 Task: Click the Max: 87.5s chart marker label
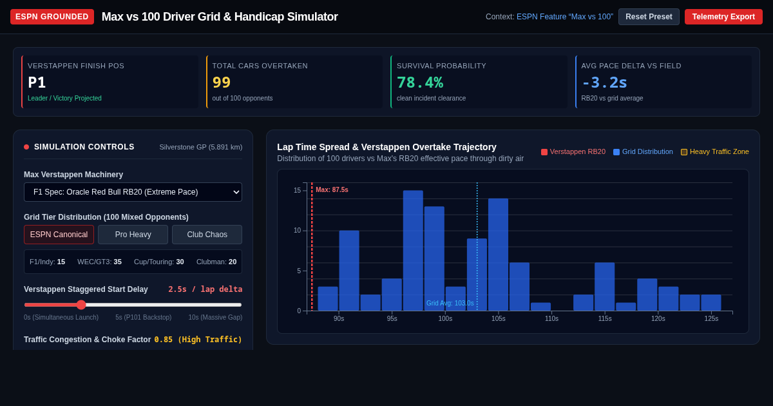pos(332,190)
